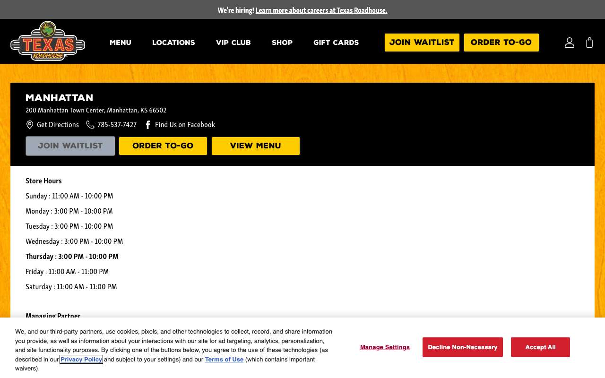The height and width of the screenshot is (378, 605).
Task: Click the Tuesday hours row
Action: pyautogui.click(x=69, y=226)
